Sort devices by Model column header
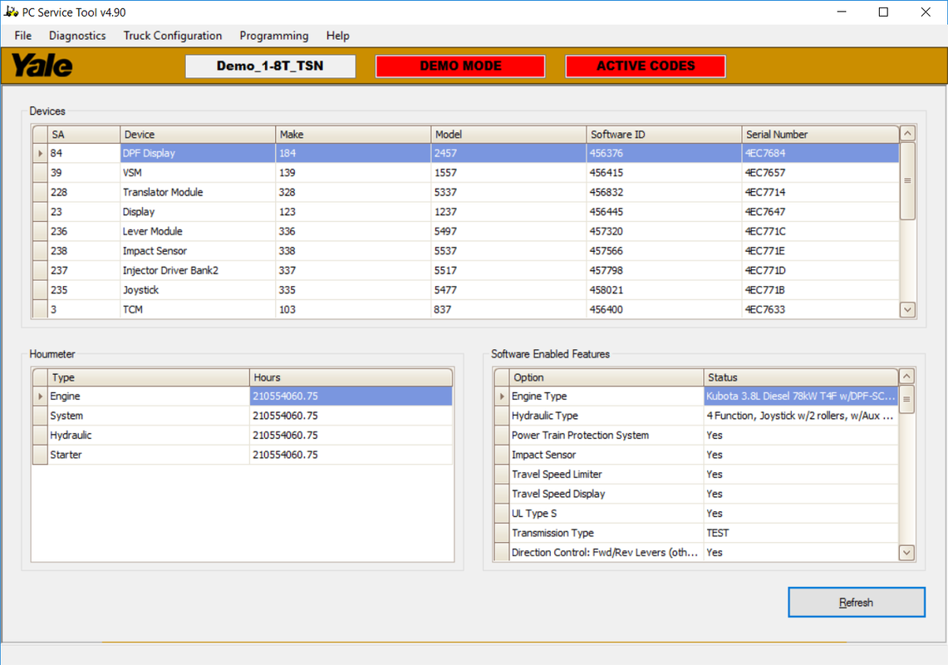The image size is (948, 665). click(x=508, y=135)
